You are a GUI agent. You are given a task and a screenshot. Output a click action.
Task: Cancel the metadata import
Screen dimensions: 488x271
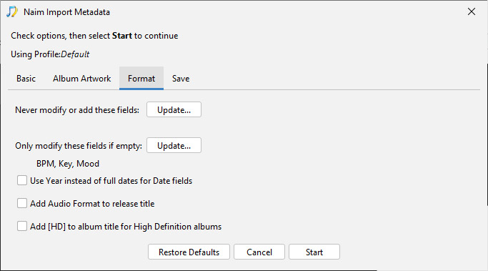pos(259,252)
